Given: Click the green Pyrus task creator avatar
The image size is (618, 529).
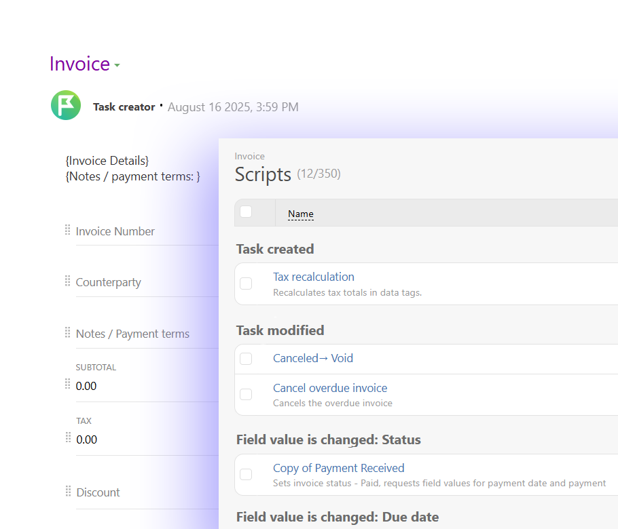Looking at the screenshot, I should coord(65,106).
